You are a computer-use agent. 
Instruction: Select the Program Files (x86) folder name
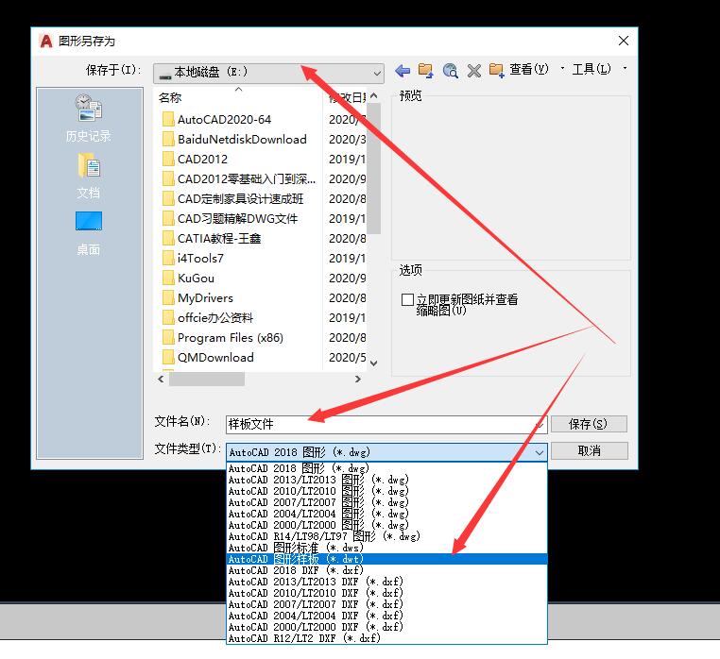tap(230, 338)
